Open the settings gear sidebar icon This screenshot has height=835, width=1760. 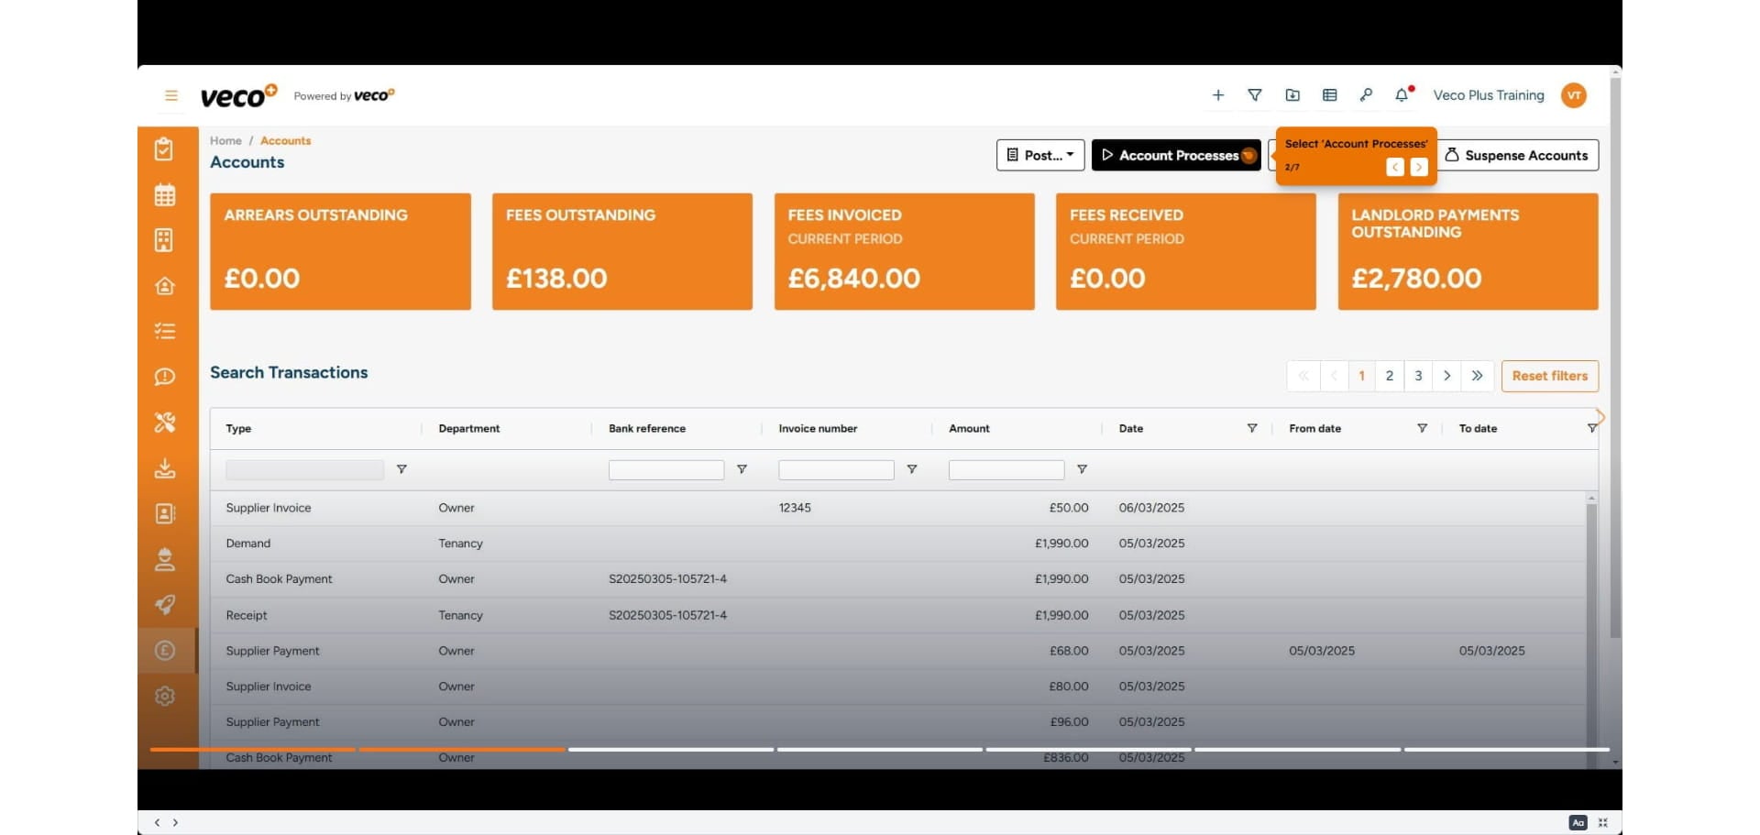tap(165, 696)
